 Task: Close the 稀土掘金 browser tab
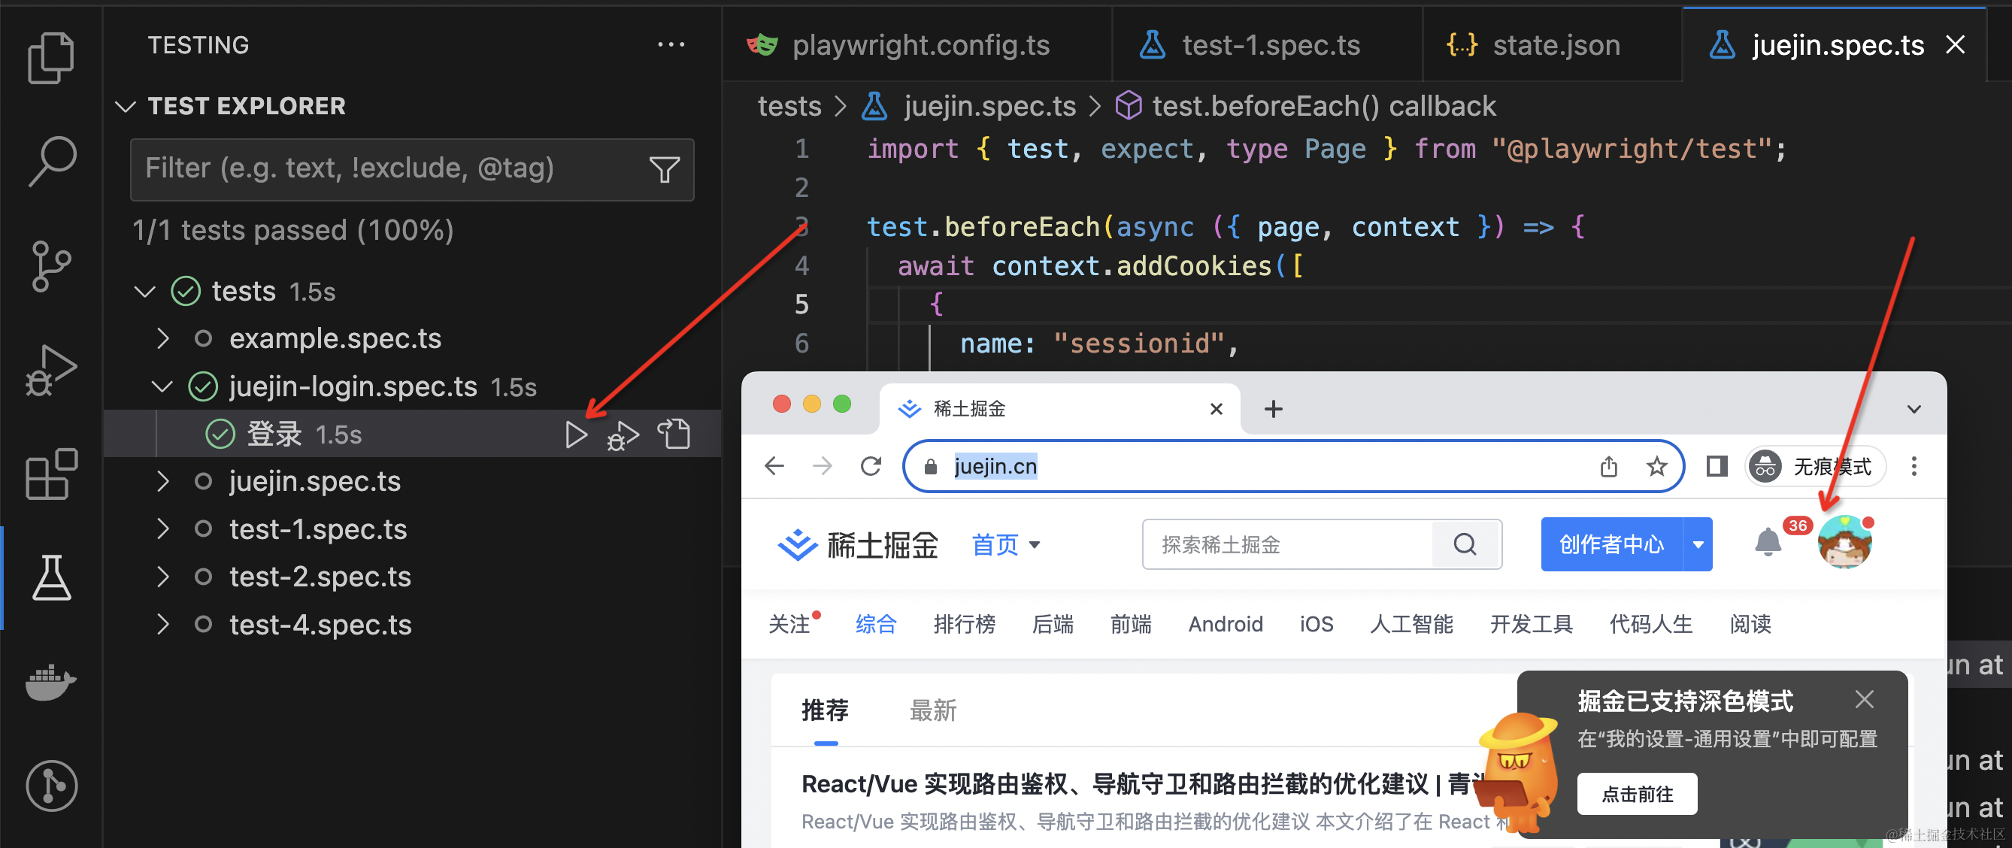coord(1216,408)
